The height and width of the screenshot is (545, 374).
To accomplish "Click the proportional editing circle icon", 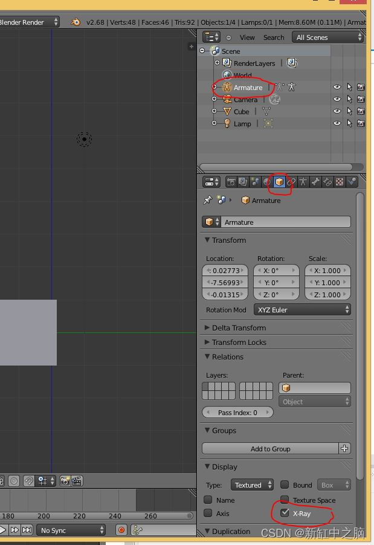I will coord(14,481).
